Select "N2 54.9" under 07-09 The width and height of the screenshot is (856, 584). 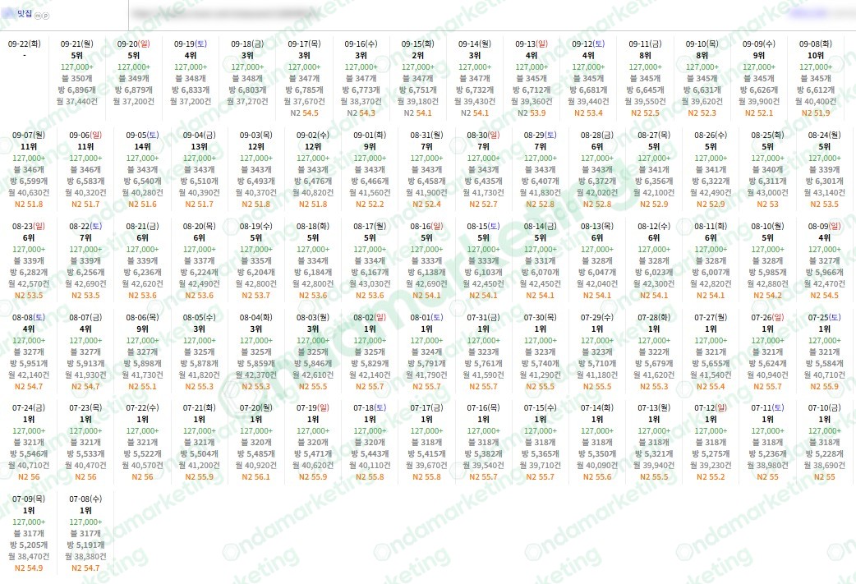pos(29,568)
